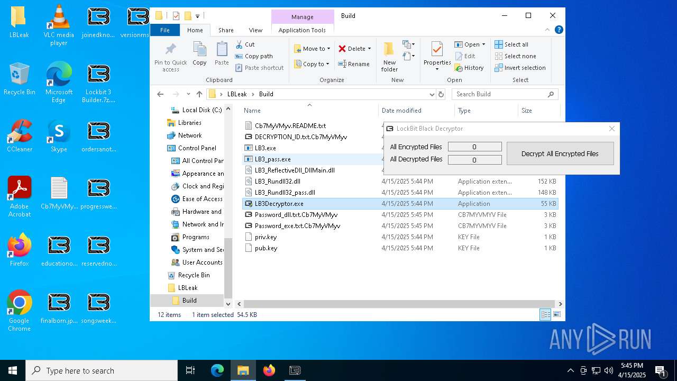This screenshot has width=677, height=381.
Task: Click the Rename ribbon command
Action: click(354, 64)
